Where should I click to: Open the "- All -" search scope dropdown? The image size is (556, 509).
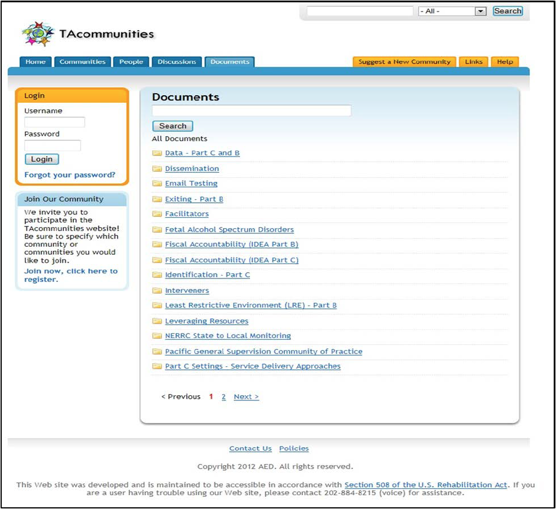pyautogui.click(x=453, y=12)
